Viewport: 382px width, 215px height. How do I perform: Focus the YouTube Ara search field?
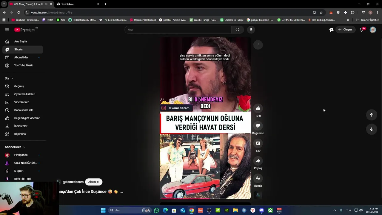tap(178, 30)
